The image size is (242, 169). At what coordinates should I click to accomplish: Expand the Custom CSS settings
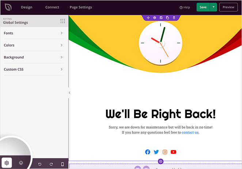pos(34,69)
